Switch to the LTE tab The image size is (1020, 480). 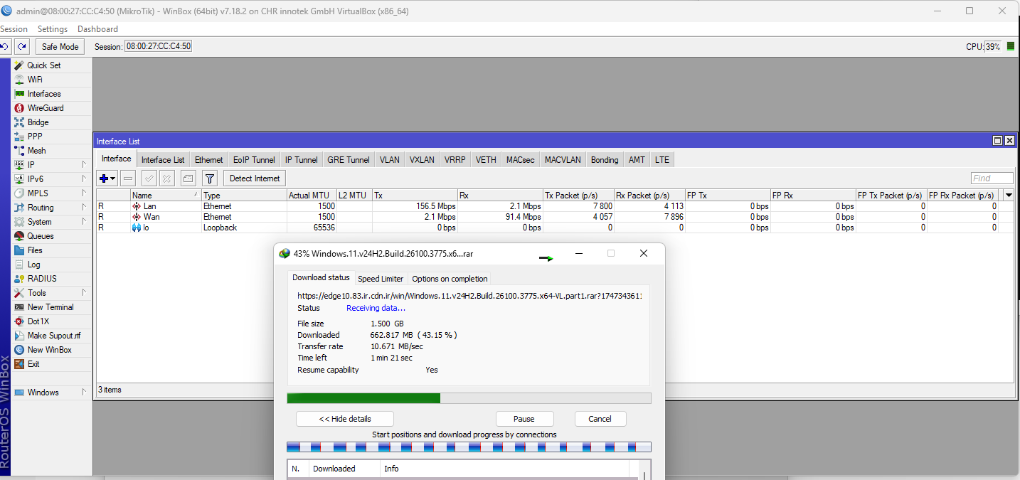coord(662,160)
